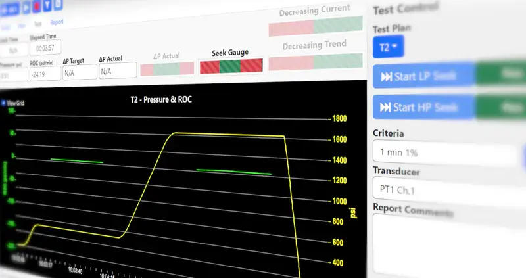The image size is (526, 278).
Task: Click the skip-forward icon on Start LP Seek
Action: (x=387, y=77)
